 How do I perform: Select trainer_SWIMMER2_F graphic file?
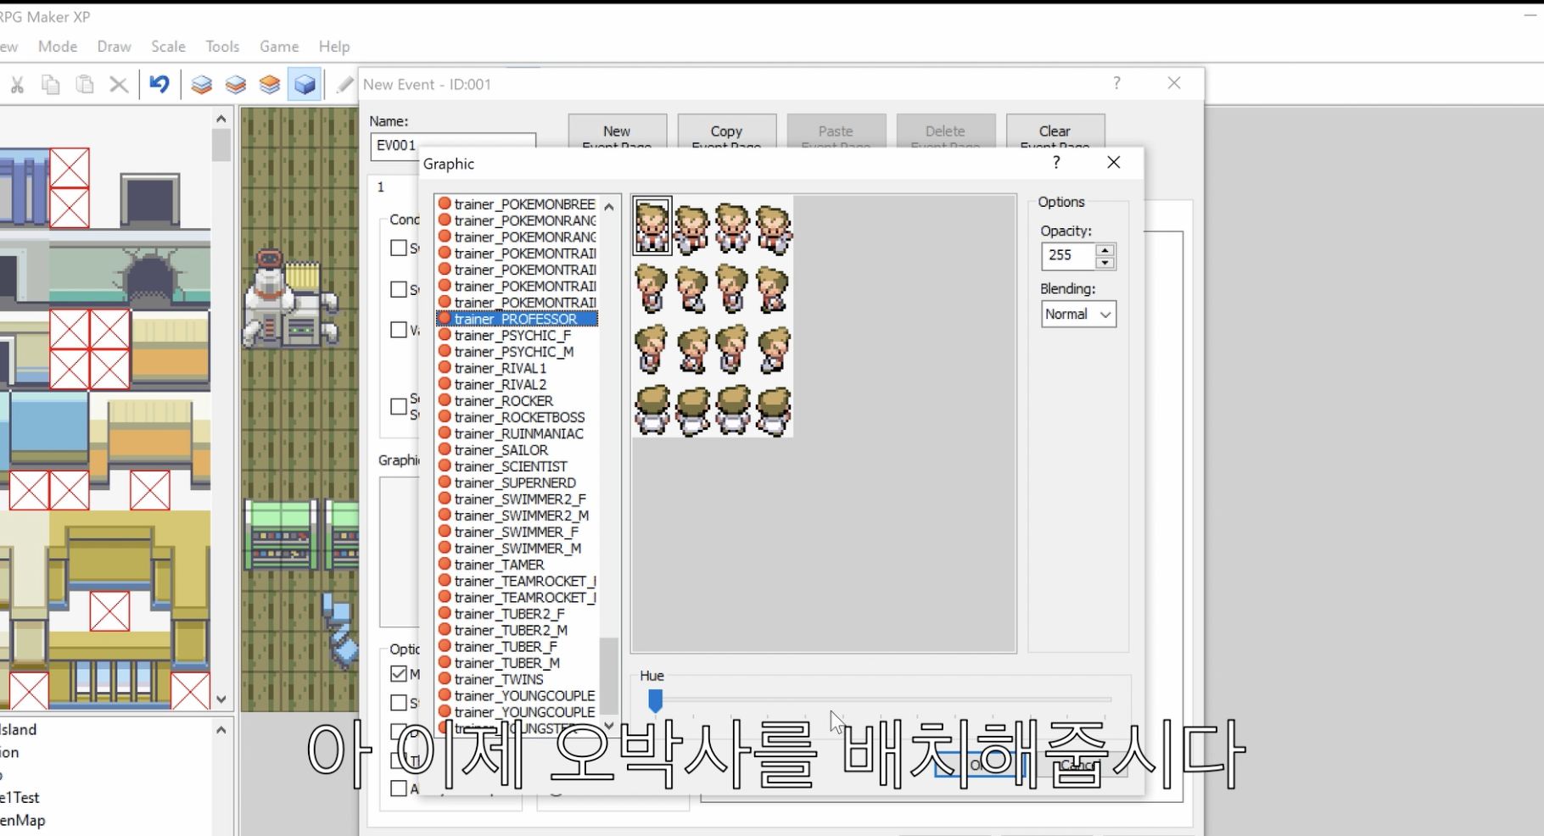(520, 499)
